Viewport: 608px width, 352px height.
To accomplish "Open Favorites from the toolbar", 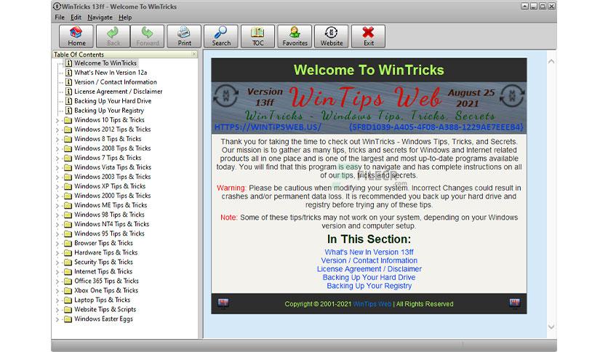I will pyautogui.click(x=295, y=36).
